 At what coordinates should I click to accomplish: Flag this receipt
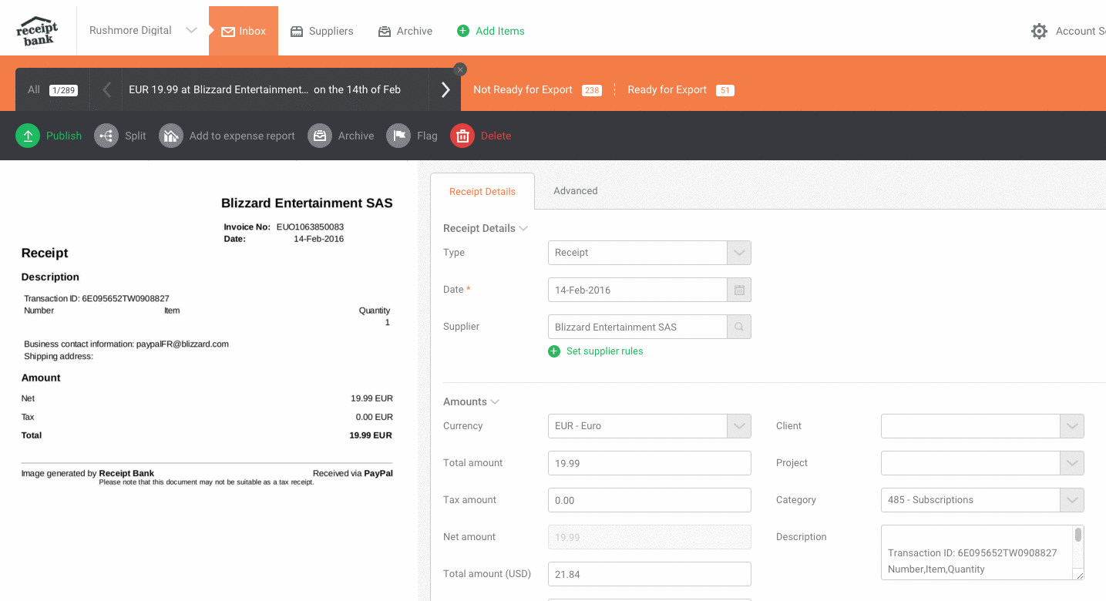coord(398,136)
